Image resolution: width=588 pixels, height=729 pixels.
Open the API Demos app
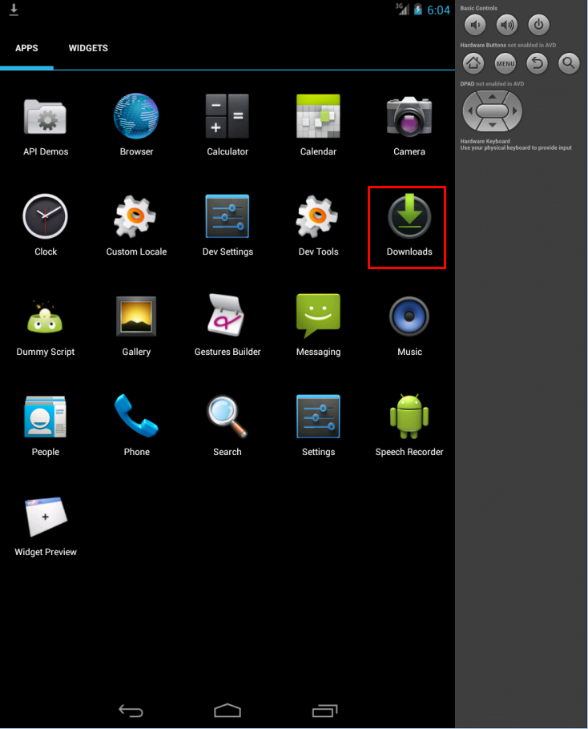pos(46,126)
